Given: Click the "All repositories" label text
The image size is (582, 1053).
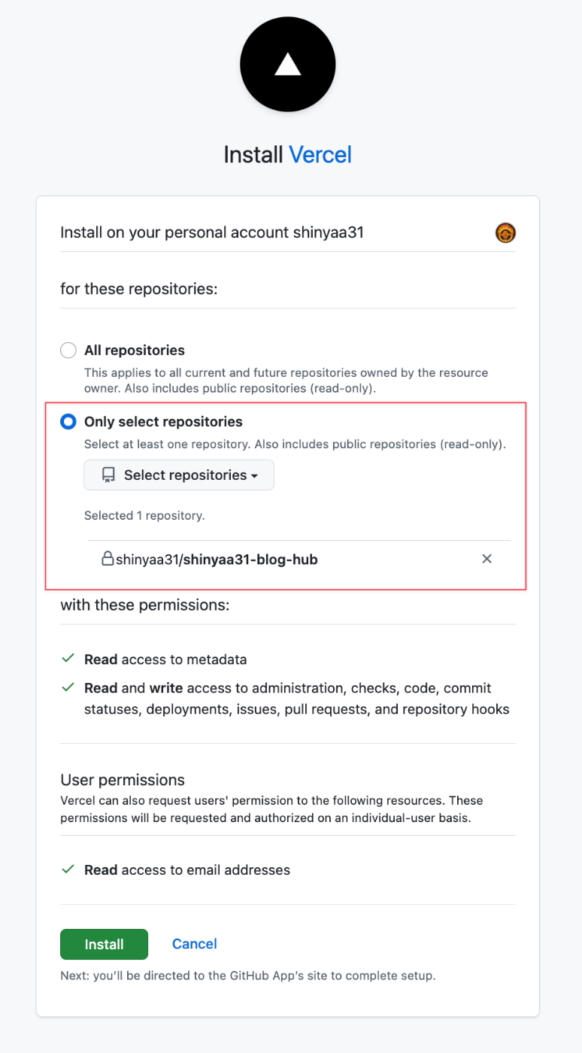Looking at the screenshot, I should pyautogui.click(x=135, y=350).
